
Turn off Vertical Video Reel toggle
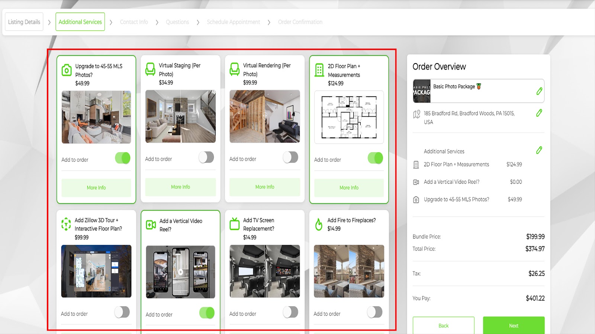pyautogui.click(x=207, y=313)
